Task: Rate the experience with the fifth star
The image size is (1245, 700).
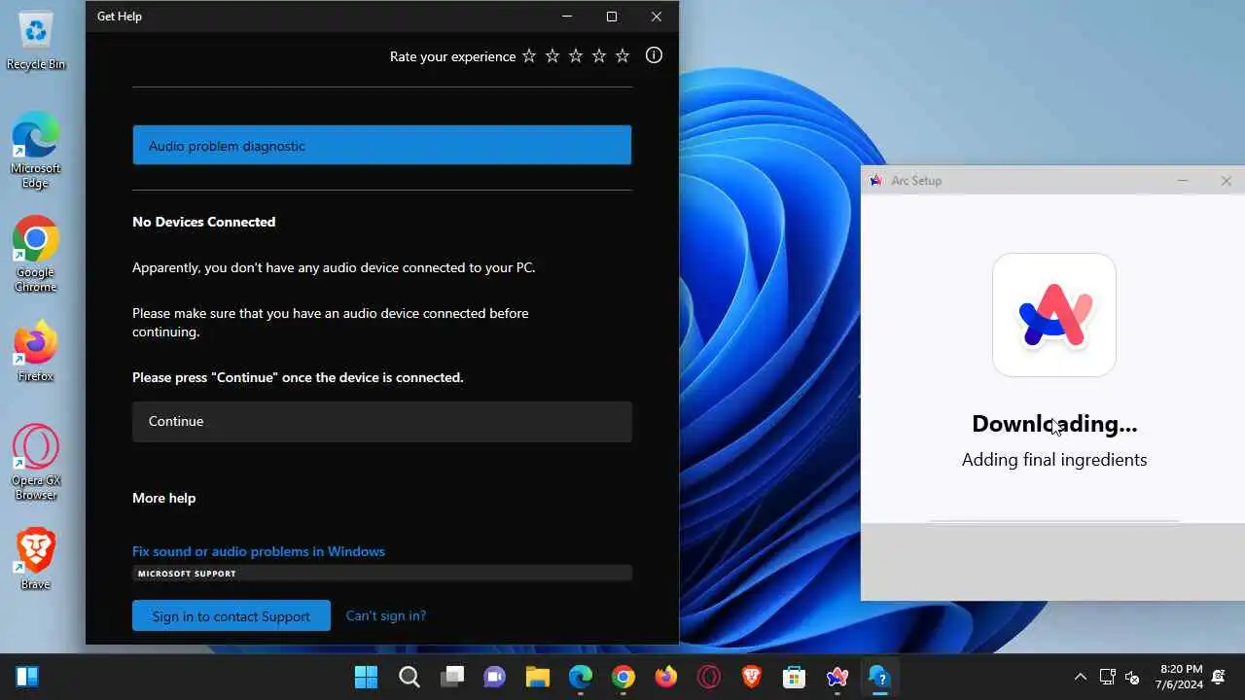Action: tap(622, 56)
